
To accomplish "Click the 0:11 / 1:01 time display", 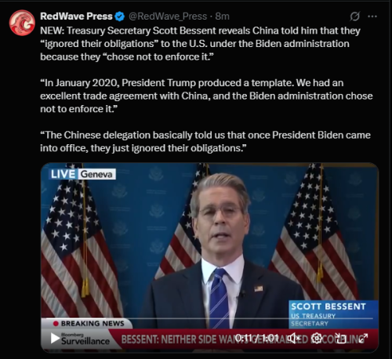I will pyautogui.click(x=257, y=338).
